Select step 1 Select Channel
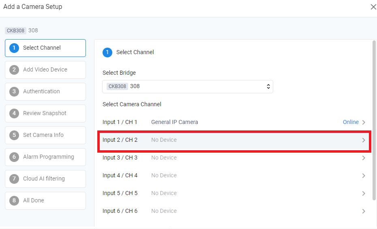The width and height of the screenshot is (377, 229). (x=45, y=48)
